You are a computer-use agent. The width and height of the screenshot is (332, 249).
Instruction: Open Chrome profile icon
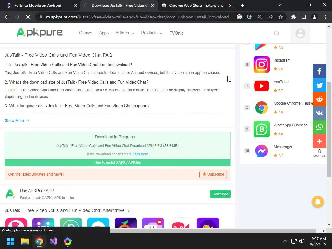click(314, 17)
